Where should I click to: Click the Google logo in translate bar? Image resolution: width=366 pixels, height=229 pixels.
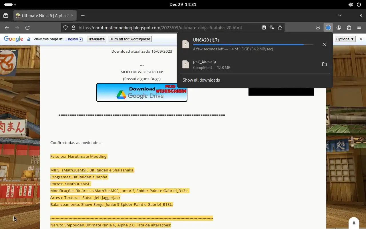click(13, 39)
